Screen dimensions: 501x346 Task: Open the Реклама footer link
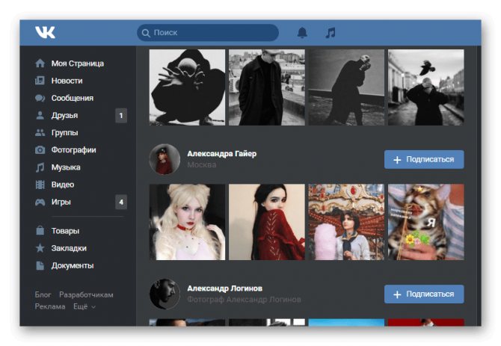(x=50, y=306)
